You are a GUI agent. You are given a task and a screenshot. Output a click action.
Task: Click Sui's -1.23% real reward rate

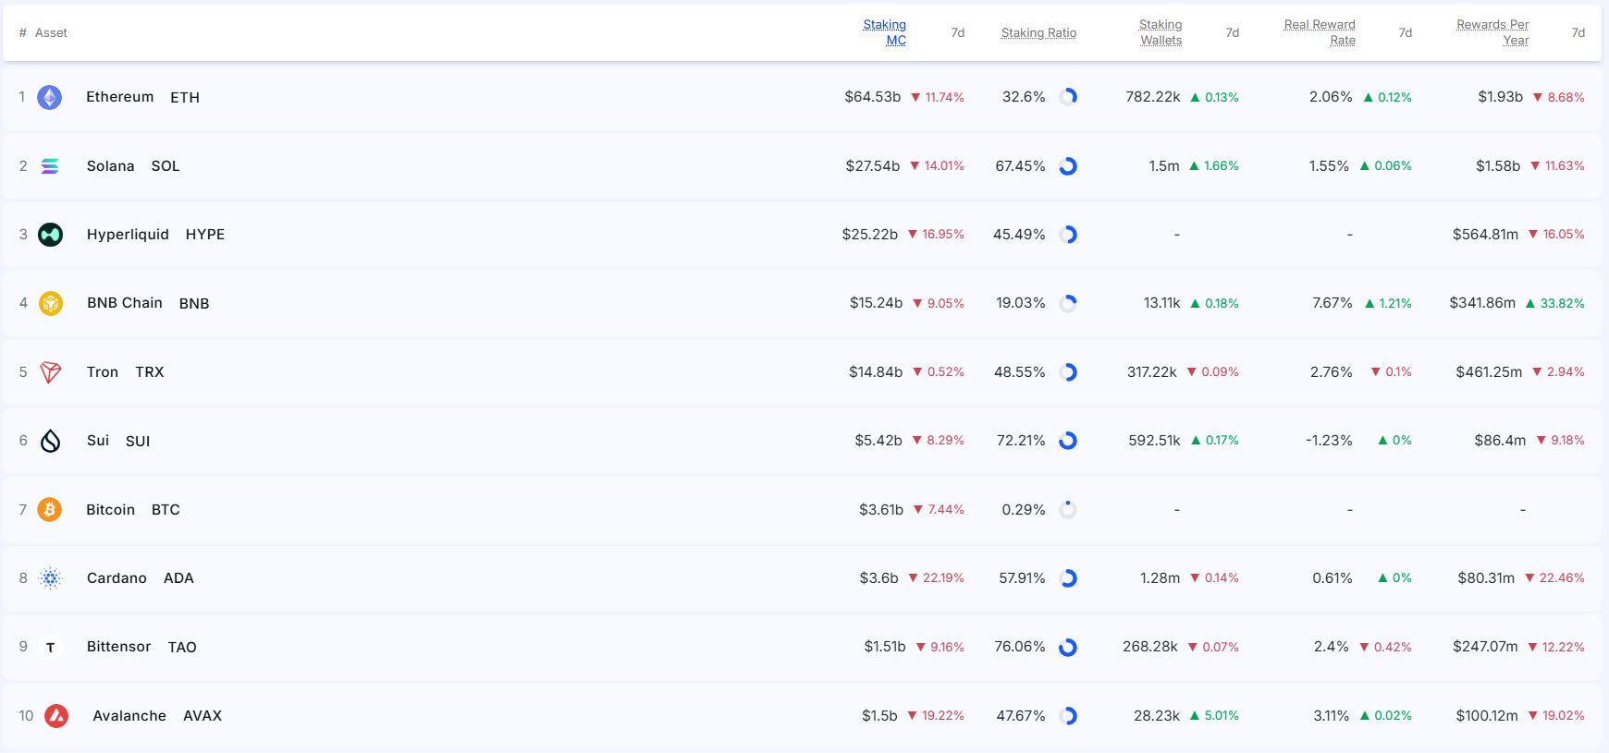[x=1329, y=441]
